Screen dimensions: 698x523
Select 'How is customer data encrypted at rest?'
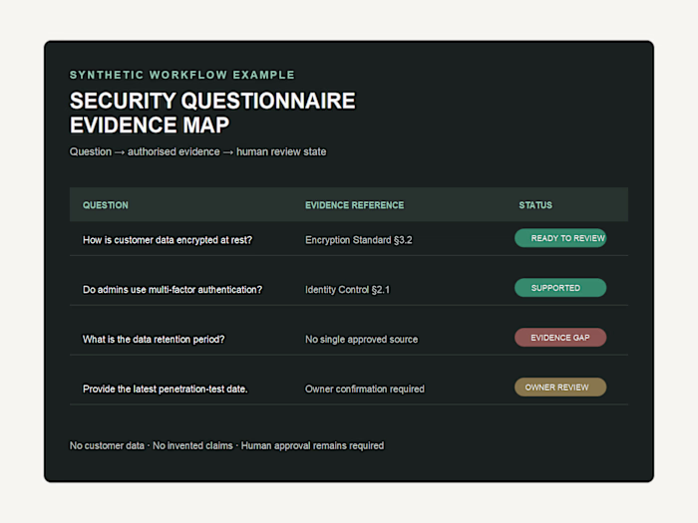pos(168,240)
